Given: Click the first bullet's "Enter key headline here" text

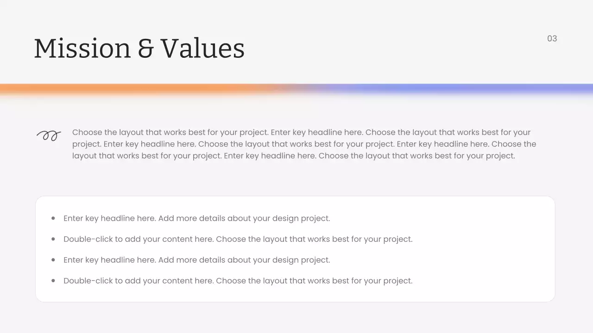Looking at the screenshot, I should [x=110, y=218].
